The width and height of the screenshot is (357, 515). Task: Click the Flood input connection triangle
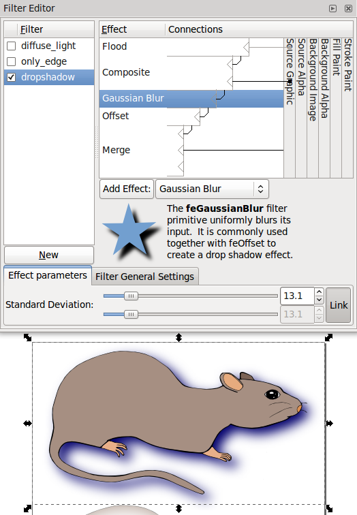click(247, 47)
